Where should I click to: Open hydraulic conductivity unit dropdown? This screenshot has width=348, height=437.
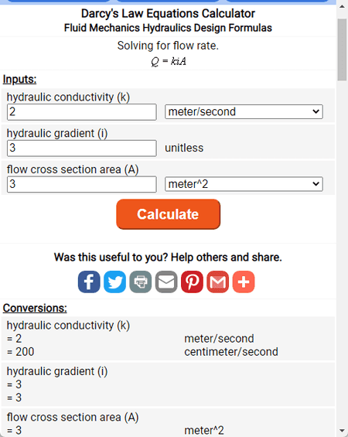[x=244, y=111]
